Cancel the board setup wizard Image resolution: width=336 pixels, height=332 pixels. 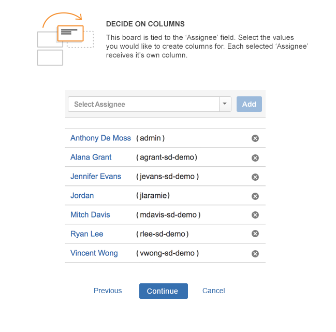[214, 291]
